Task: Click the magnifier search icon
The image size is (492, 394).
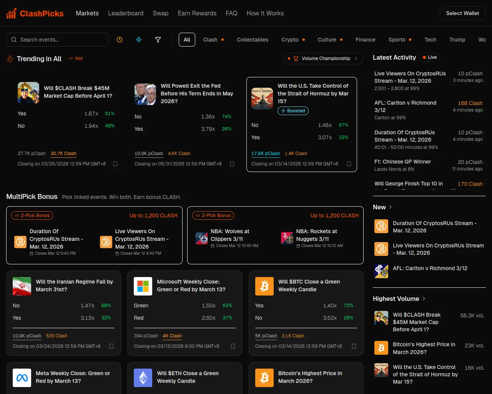Action: (14, 40)
